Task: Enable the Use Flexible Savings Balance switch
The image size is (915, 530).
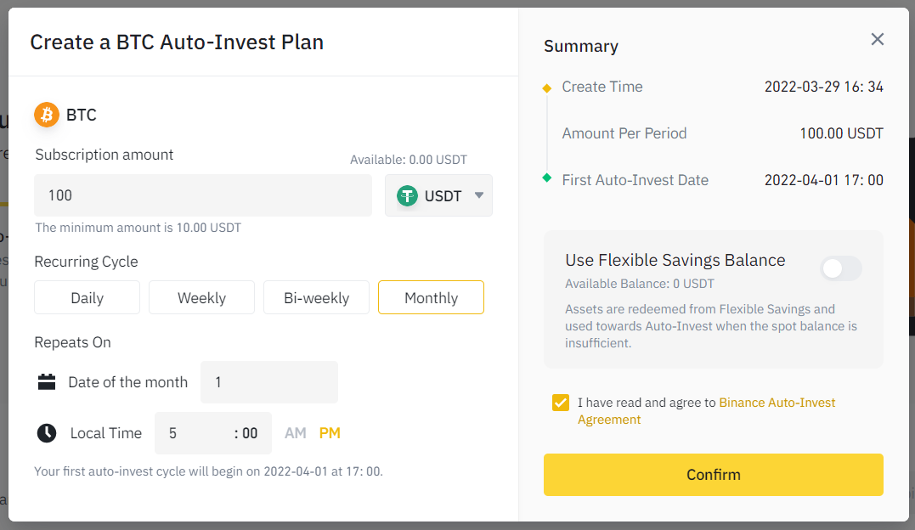Action: 840,269
